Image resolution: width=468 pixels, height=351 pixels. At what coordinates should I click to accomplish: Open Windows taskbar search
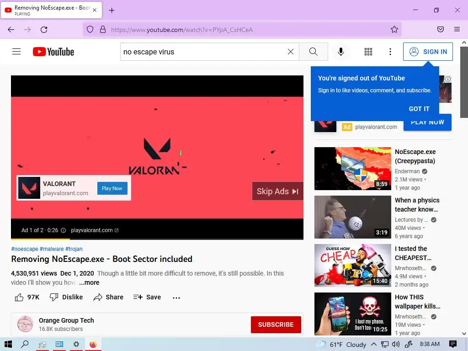25,345
